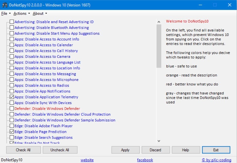Click the Actions menu dropdown arrow
The image size is (237, 163).
tap(29, 13)
